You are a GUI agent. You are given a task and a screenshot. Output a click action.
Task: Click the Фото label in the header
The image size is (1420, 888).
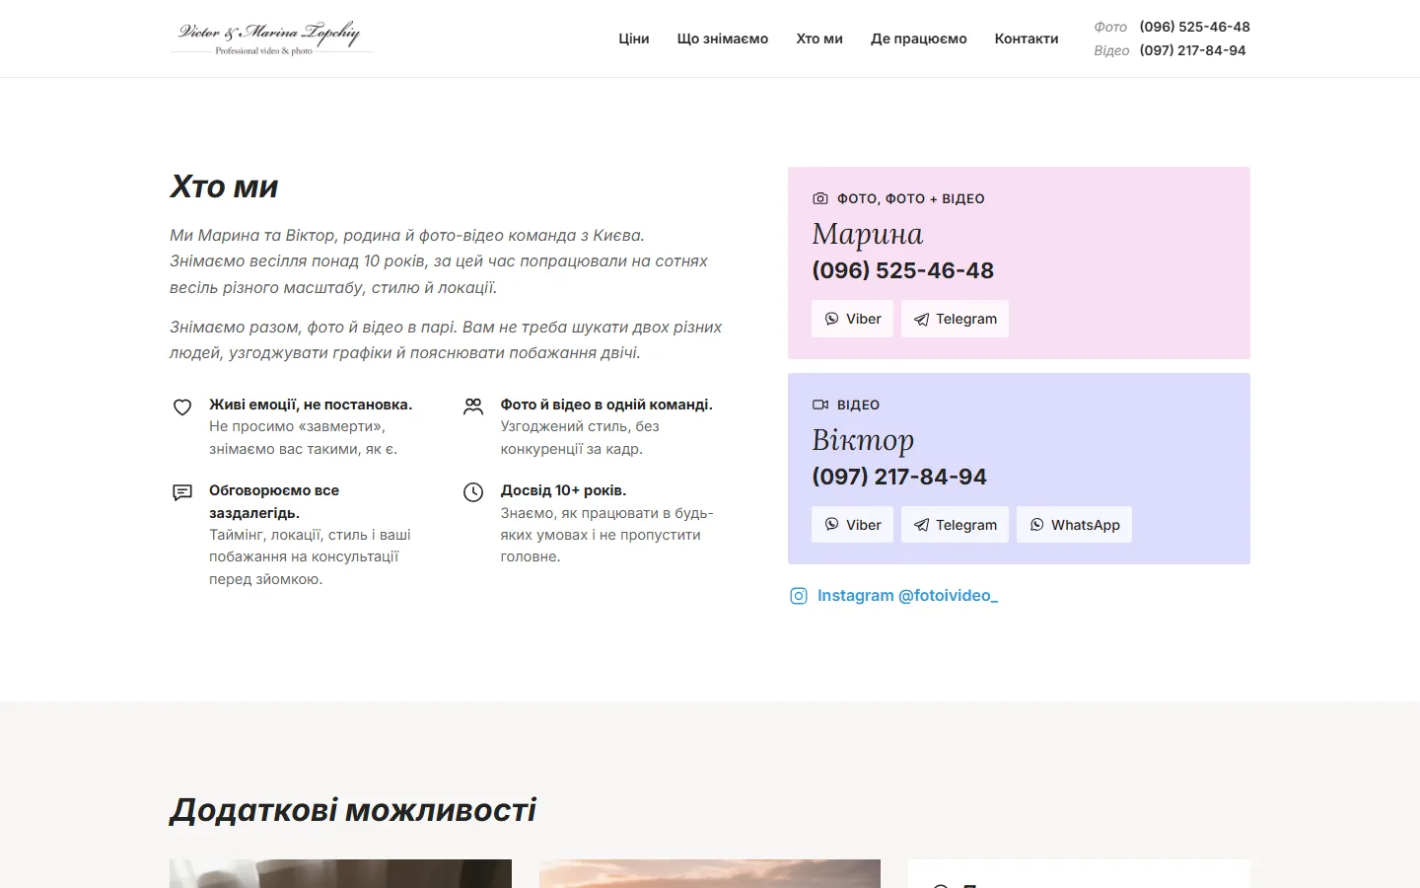pos(1110,27)
